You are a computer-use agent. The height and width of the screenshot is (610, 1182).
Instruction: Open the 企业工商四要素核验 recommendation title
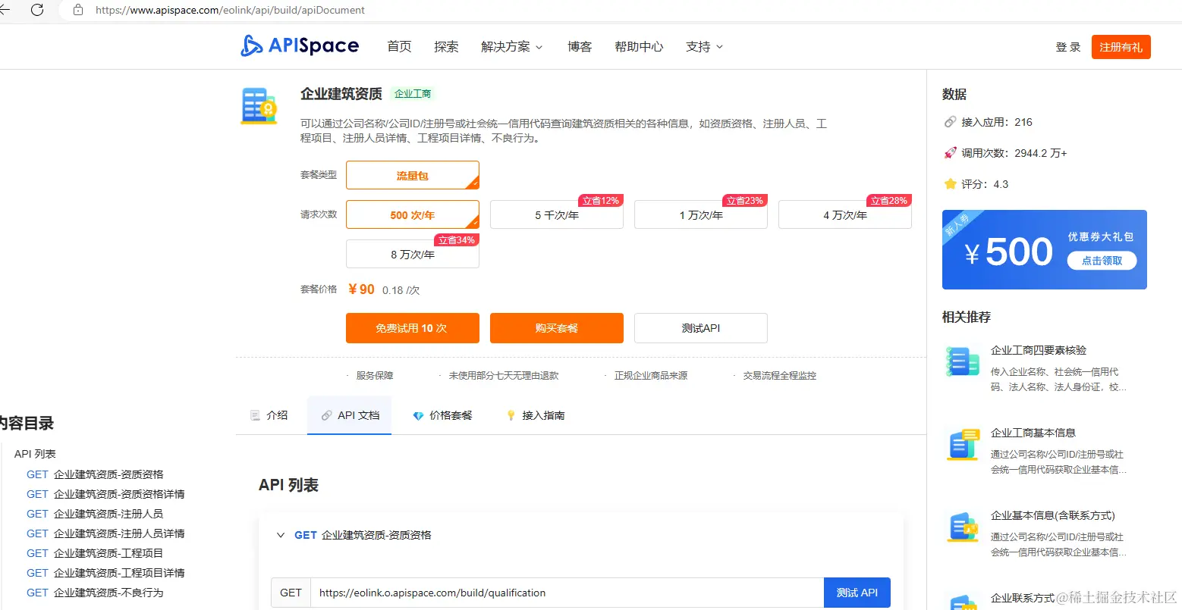pyautogui.click(x=1039, y=350)
